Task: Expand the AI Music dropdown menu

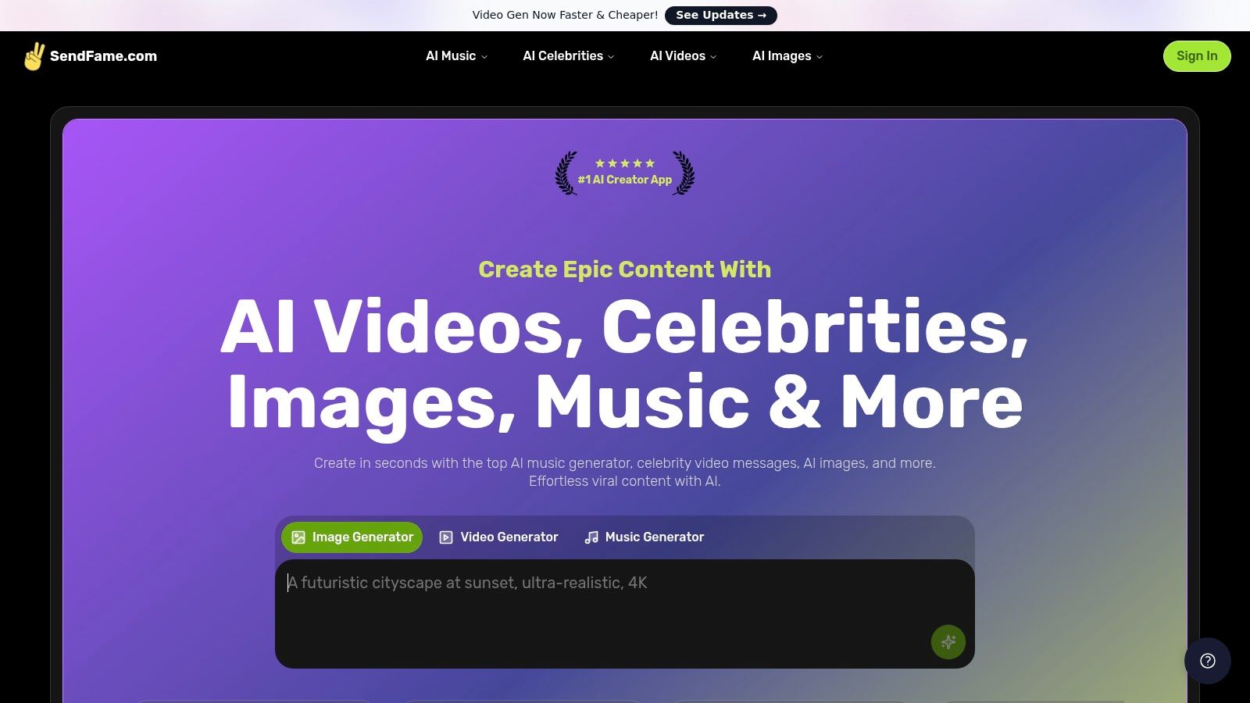Action: tap(457, 56)
